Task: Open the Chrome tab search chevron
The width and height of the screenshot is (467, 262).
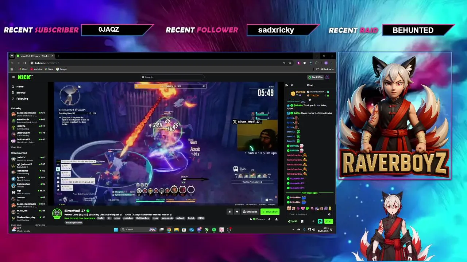Action: click(12, 56)
